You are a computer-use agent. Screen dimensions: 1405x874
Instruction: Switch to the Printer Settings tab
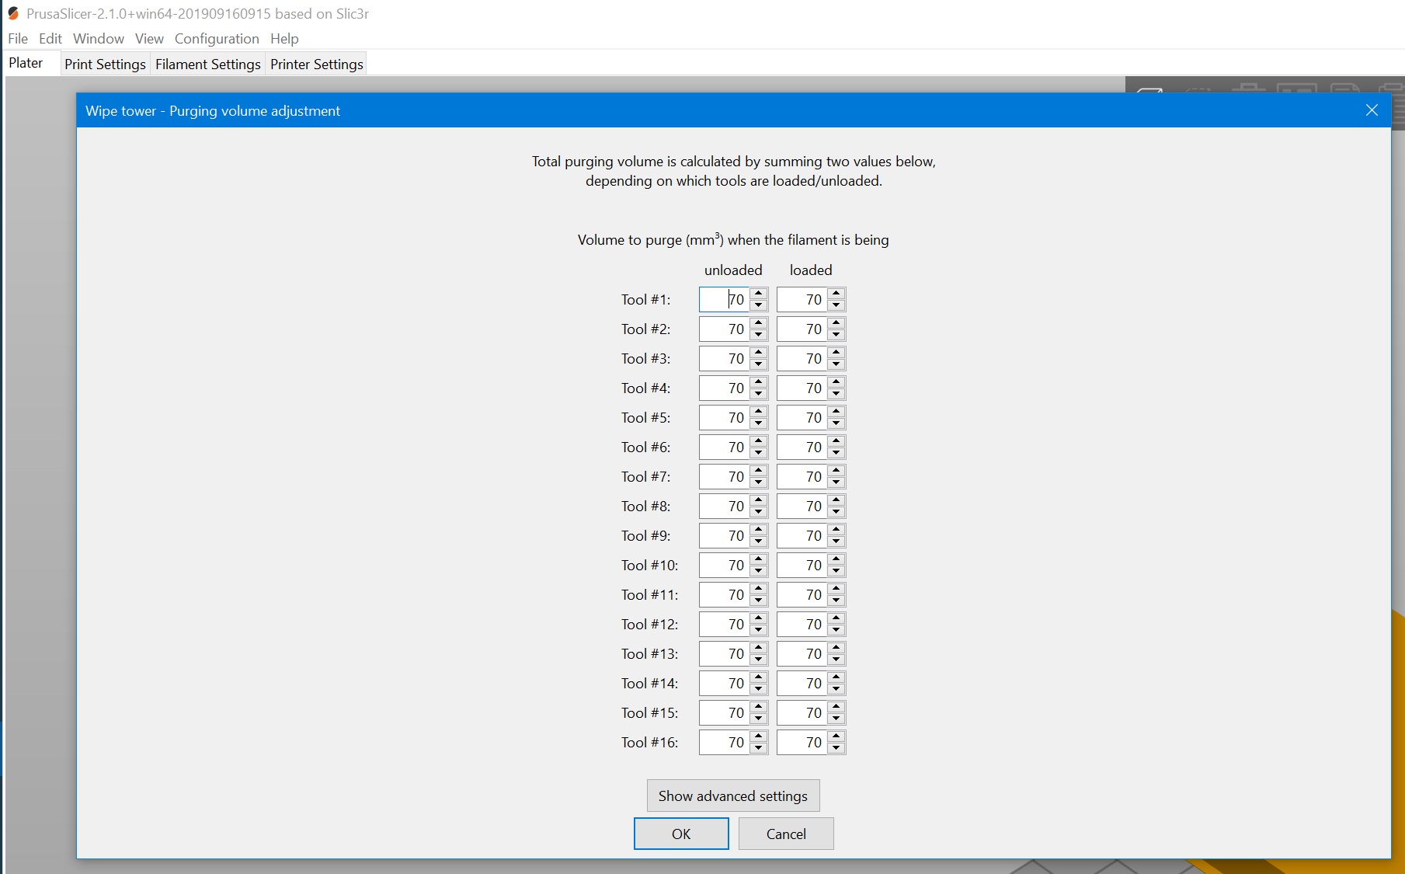(x=316, y=64)
